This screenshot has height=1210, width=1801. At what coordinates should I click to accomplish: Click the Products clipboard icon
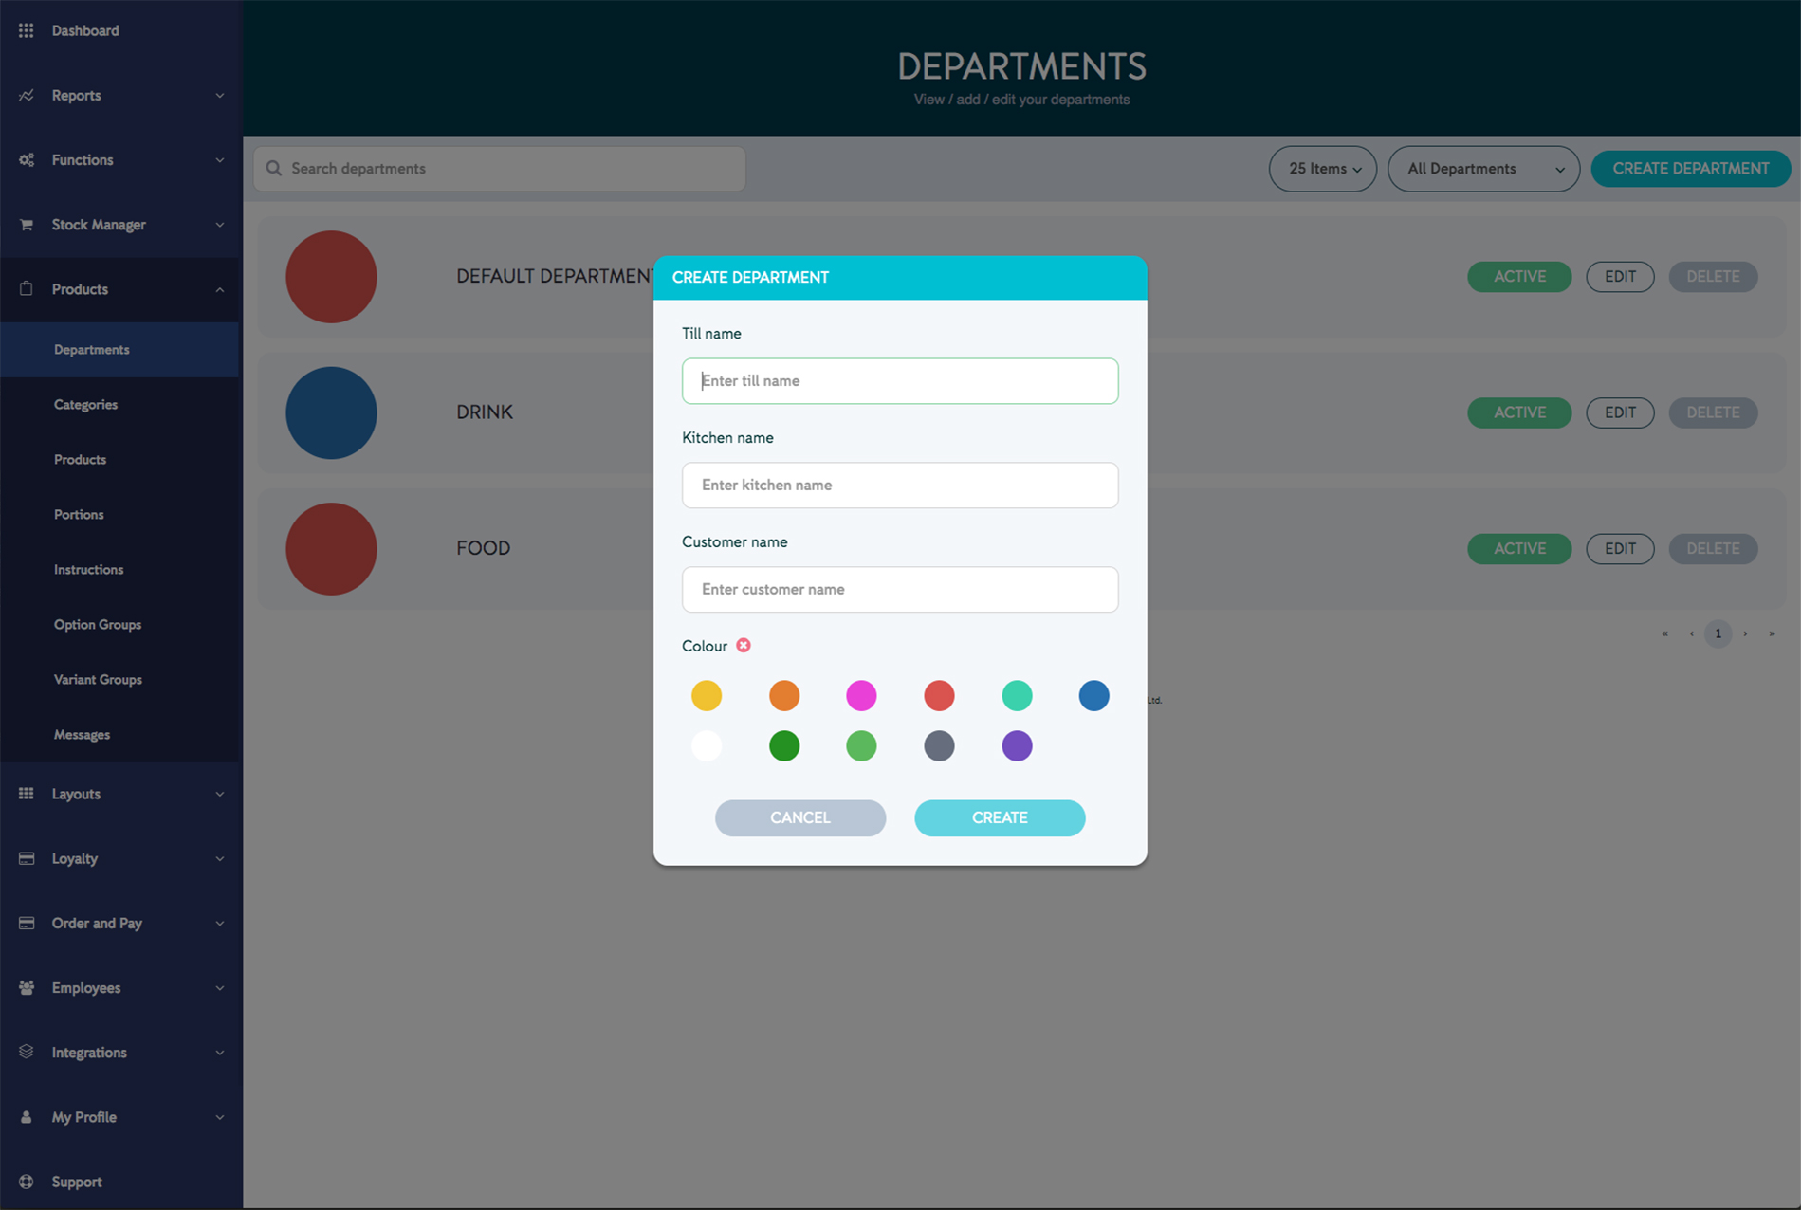[x=27, y=288]
